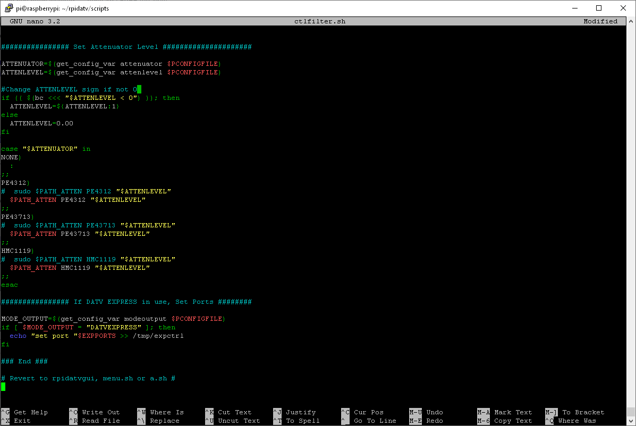This screenshot has width=636, height=426.
Task: Click the M-E Redo shortcut
Action: pyautogui.click(x=426, y=421)
